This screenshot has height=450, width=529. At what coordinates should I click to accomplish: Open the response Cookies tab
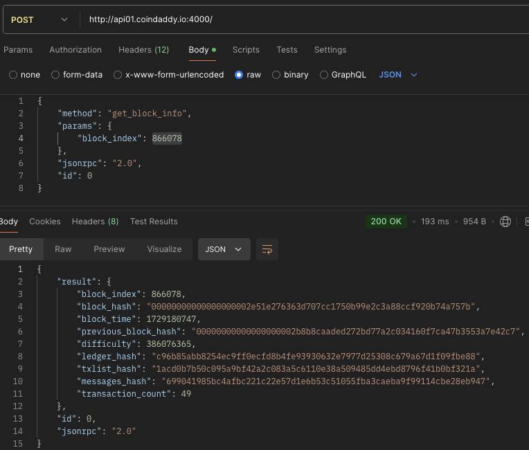(x=45, y=222)
